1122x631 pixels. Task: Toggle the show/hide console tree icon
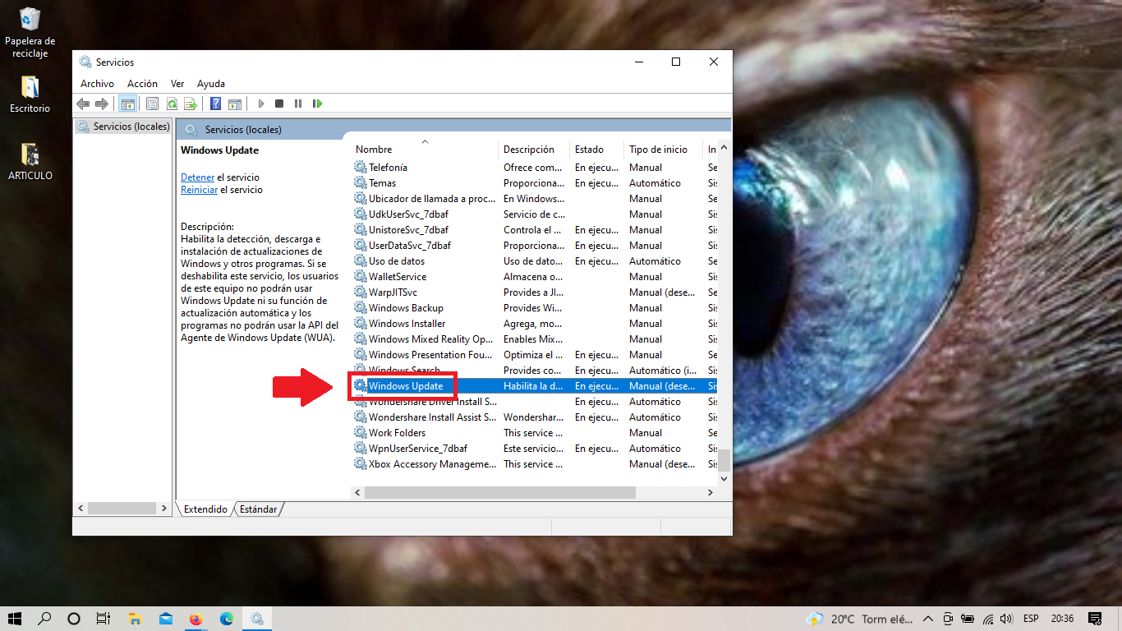[127, 104]
